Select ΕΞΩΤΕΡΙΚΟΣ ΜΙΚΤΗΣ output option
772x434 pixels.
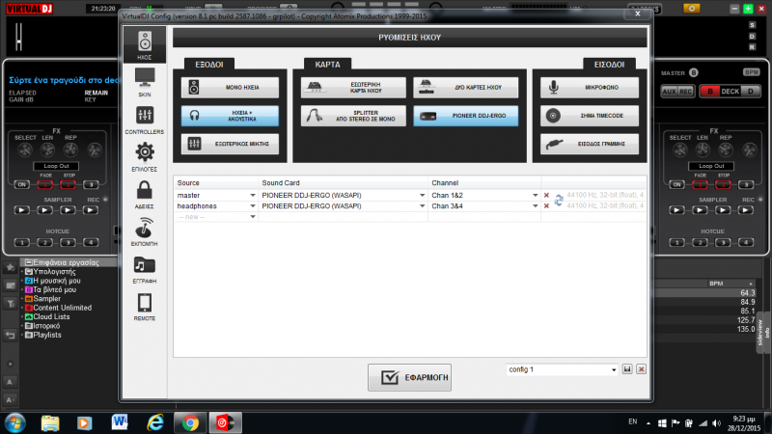pos(230,144)
